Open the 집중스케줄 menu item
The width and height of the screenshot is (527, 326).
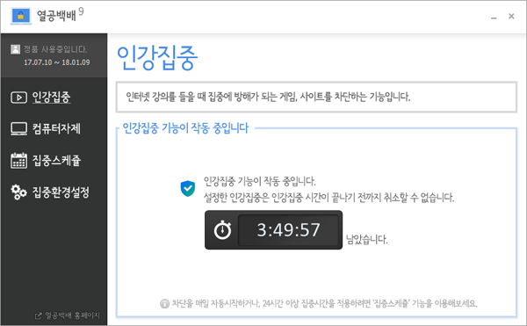(56, 160)
